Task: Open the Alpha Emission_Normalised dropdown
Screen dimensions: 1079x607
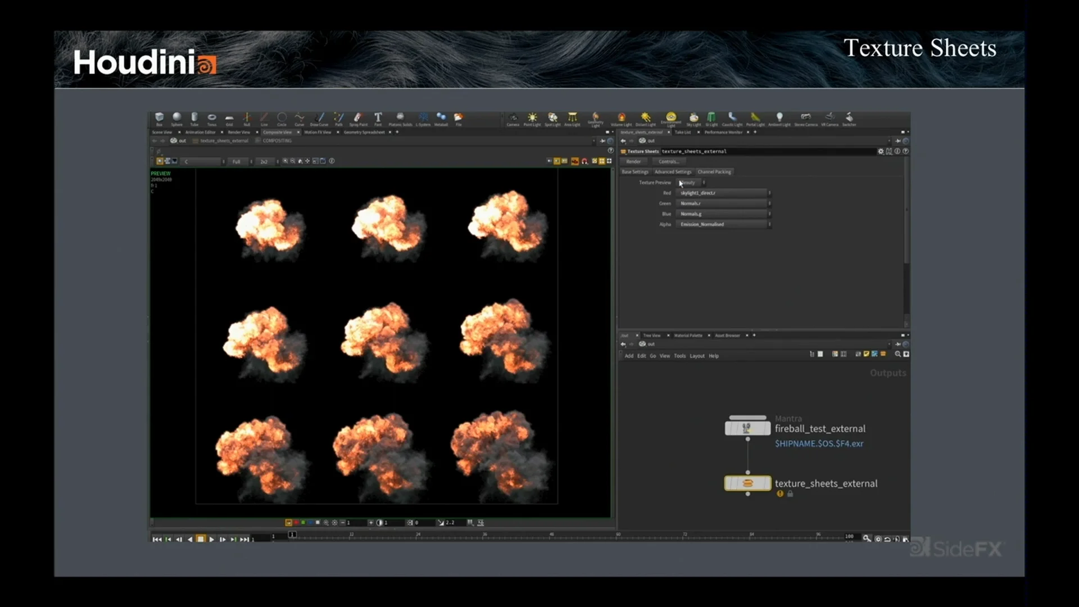Action: coord(723,224)
